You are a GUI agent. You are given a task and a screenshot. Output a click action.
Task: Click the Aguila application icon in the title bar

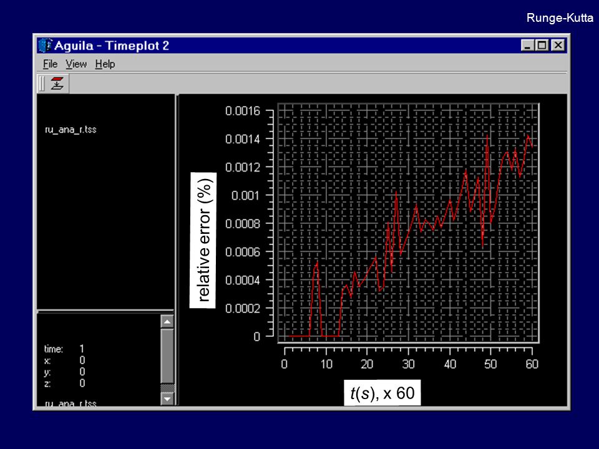[45, 46]
